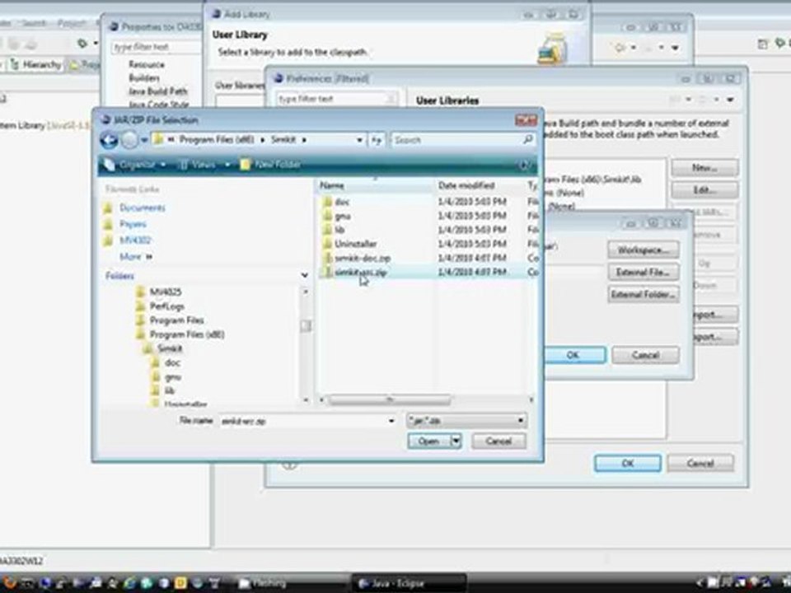Launch Firefox from the taskbar

click(x=9, y=583)
